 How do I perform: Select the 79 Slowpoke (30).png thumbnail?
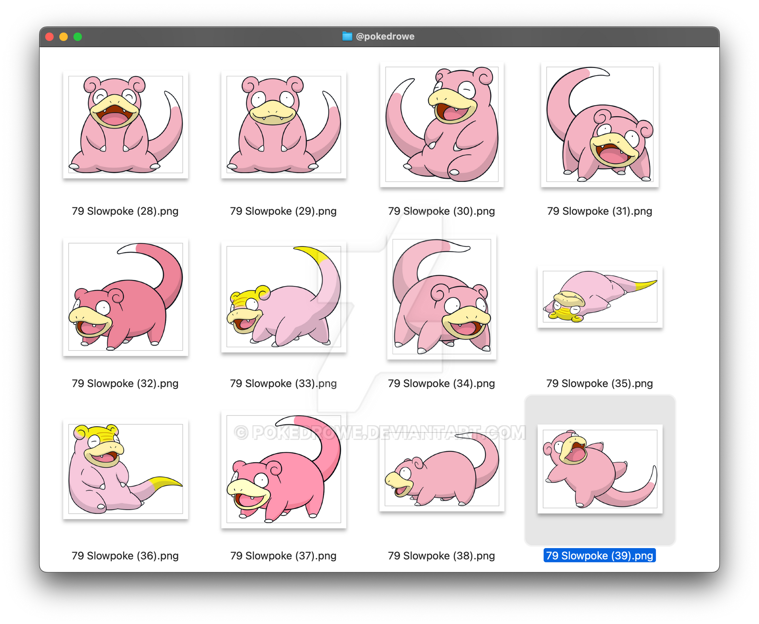[x=442, y=124]
